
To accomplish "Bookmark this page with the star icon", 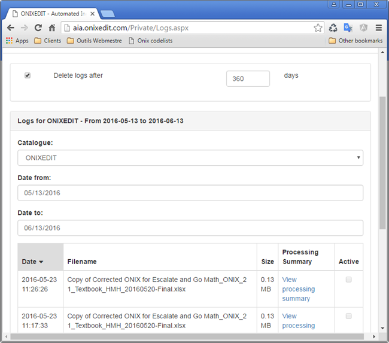I will coord(318,28).
